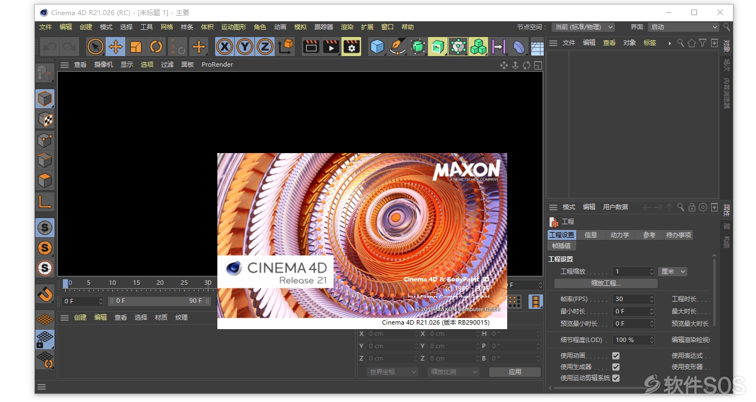Open 界面 layout dropdown

683,27
